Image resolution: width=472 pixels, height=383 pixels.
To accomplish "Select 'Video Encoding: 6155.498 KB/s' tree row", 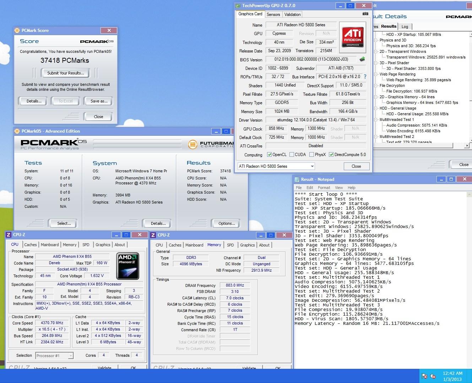I will [413, 131].
